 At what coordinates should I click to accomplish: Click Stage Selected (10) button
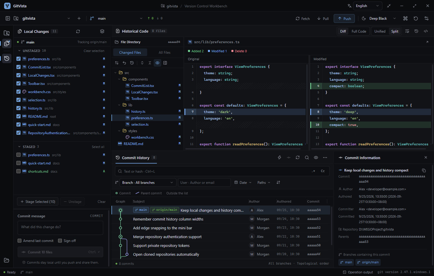[x=38, y=202]
